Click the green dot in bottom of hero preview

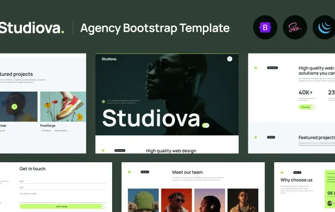(x=103, y=151)
